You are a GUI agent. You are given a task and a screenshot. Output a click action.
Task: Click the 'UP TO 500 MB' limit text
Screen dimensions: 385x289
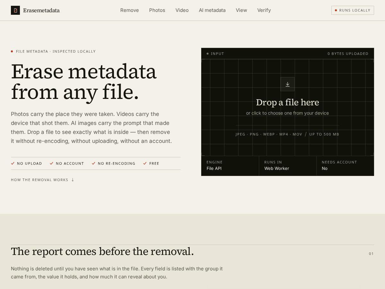[324, 134]
